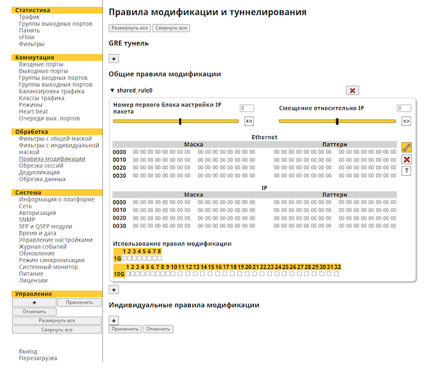Toggle 10G port 11 checkbox
Screen dimensions: 432x372
pos(180,274)
